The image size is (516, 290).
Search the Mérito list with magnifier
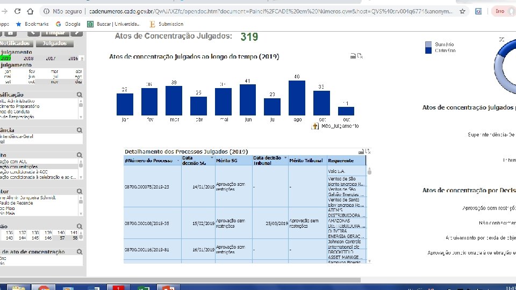(80, 155)
